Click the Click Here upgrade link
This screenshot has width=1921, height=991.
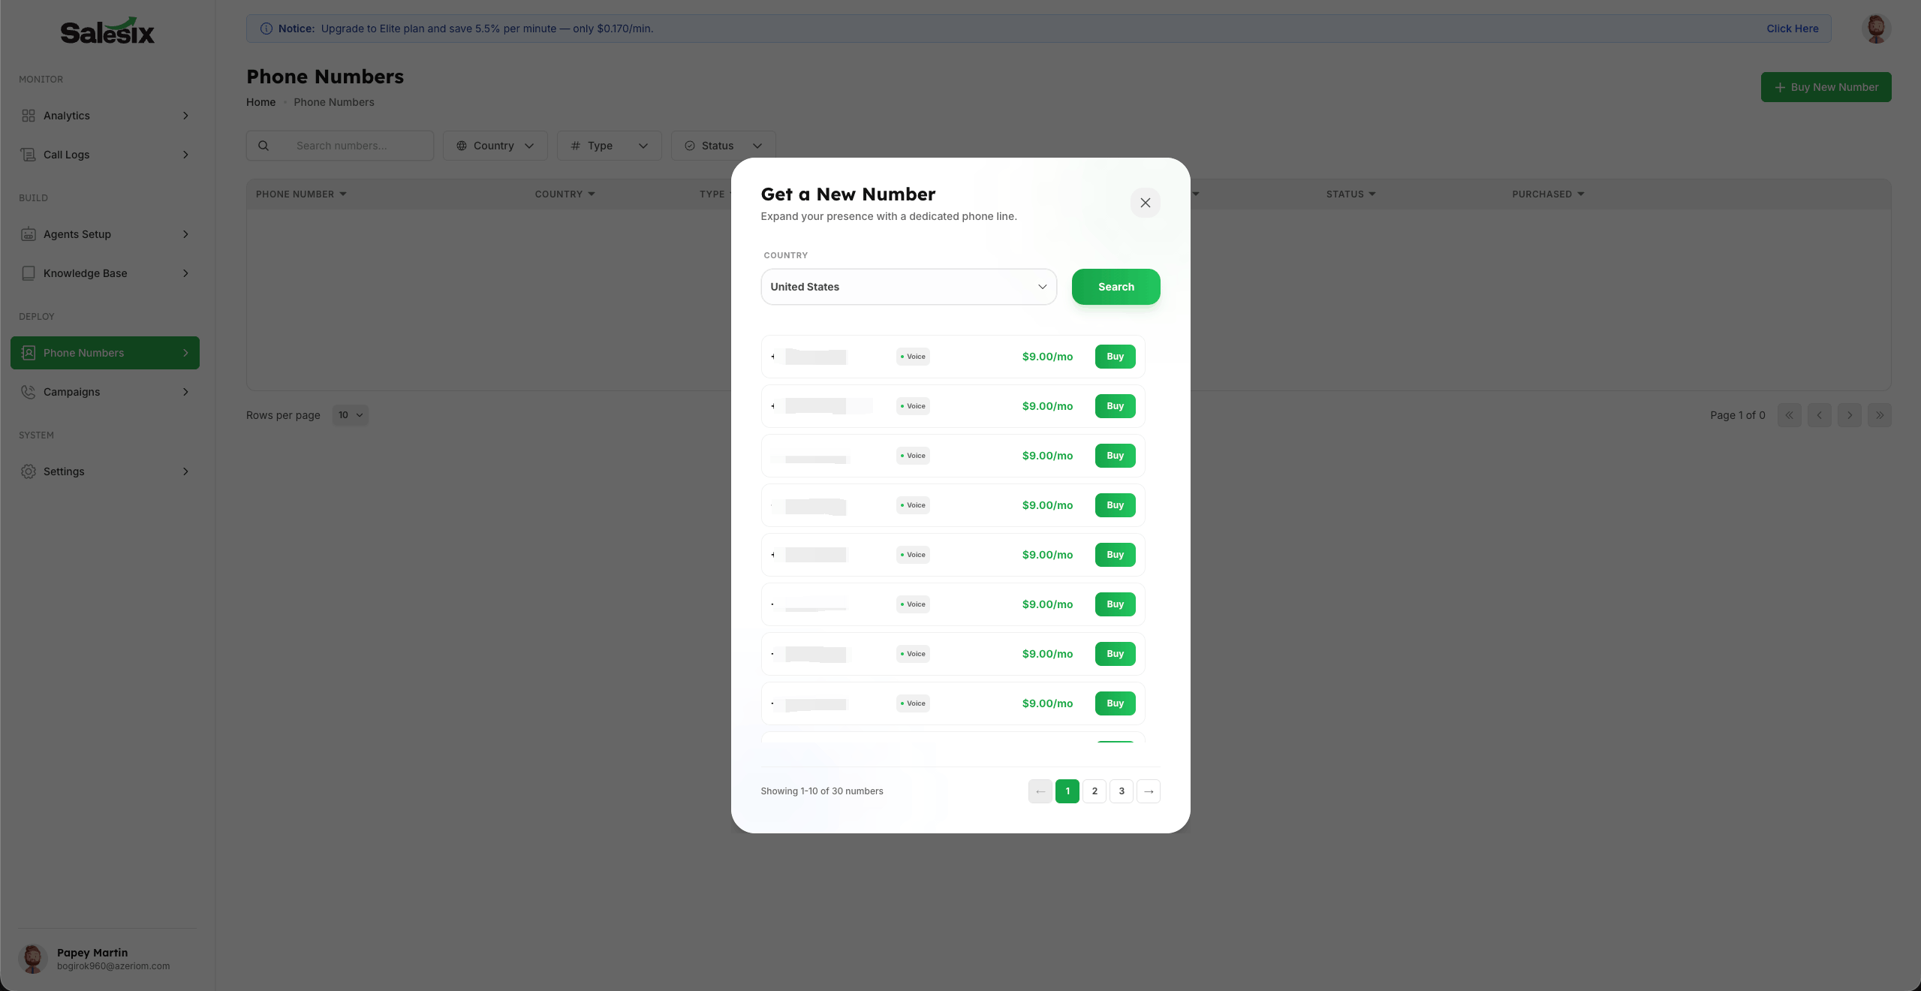pyautogui.click(x=1792, y=29)
